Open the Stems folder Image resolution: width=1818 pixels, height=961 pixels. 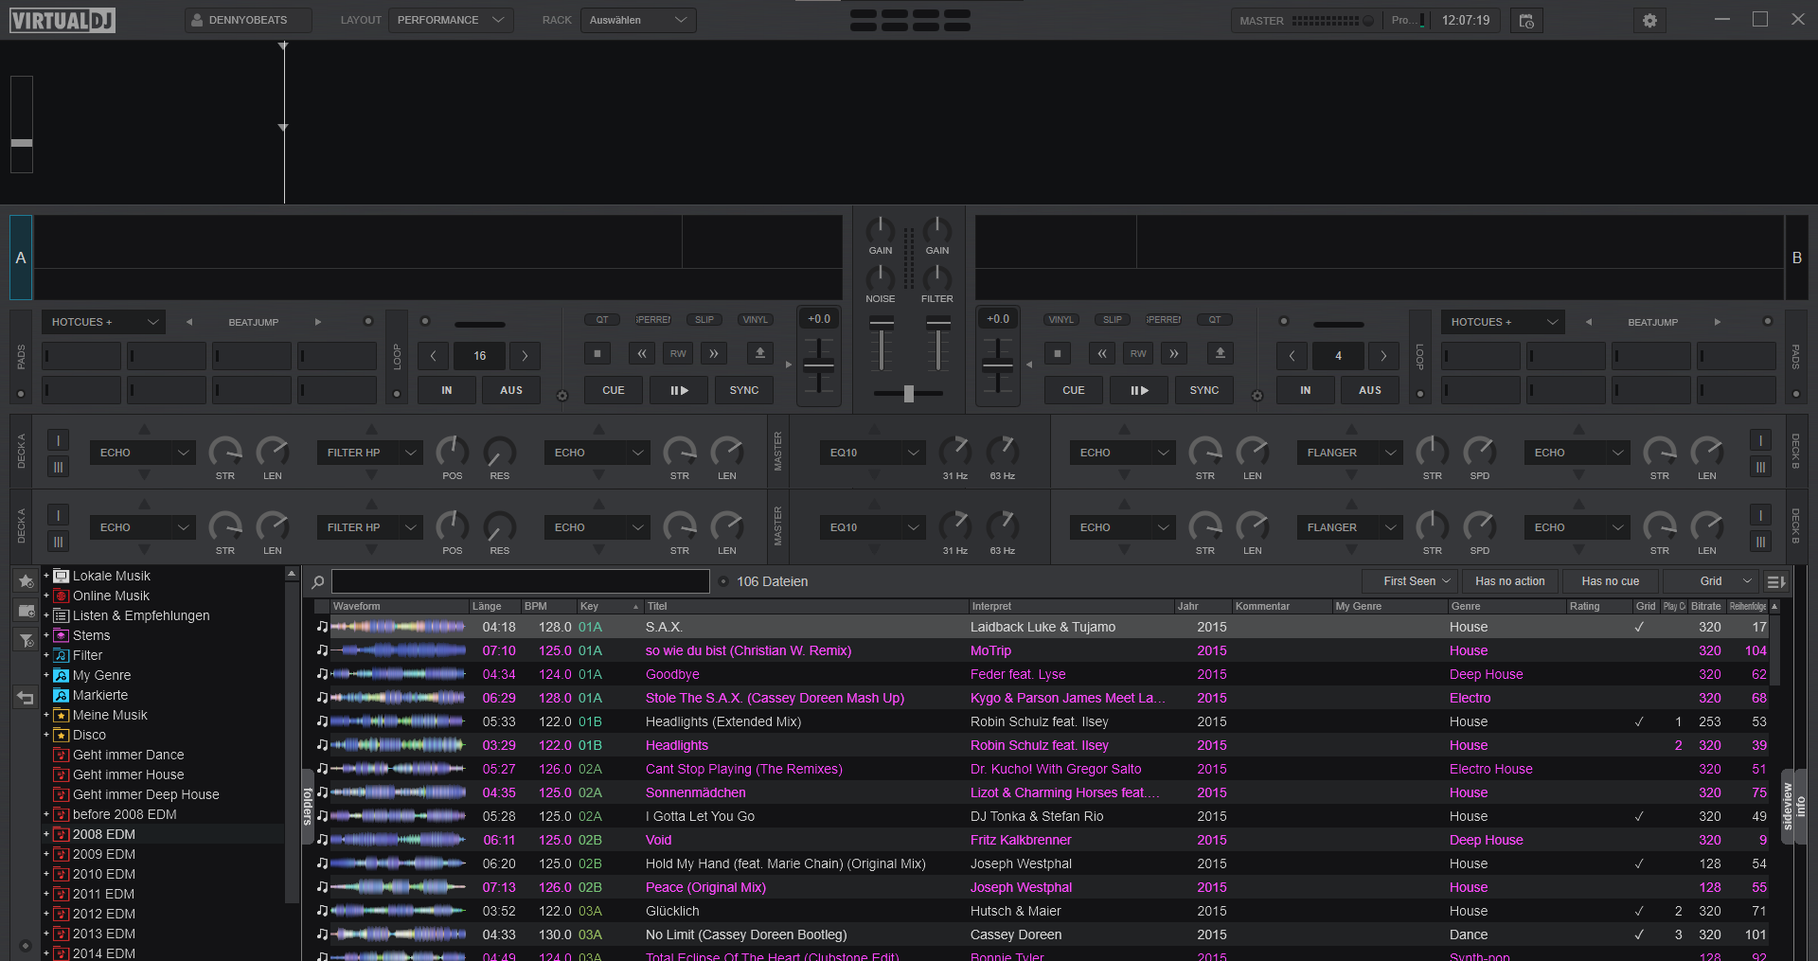(x=91, y=635)
